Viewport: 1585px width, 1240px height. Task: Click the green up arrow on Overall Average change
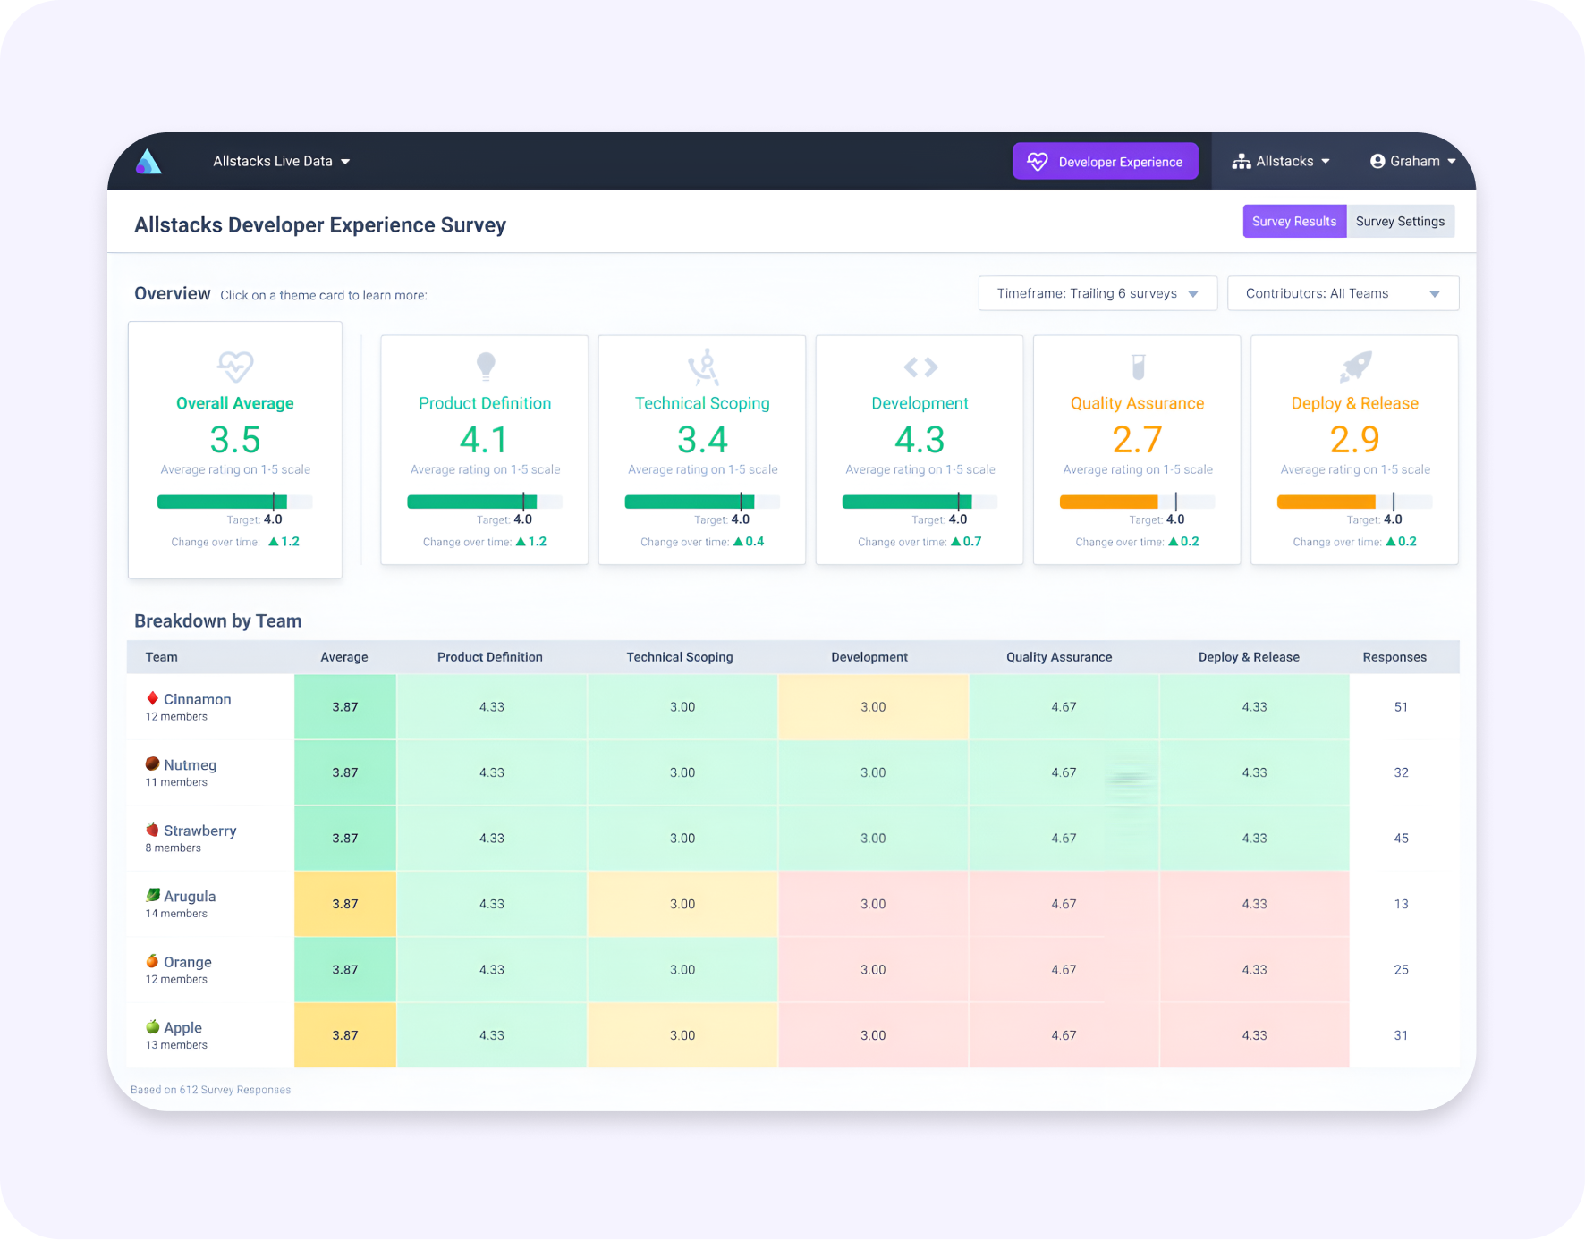click(x=274, y=542)
